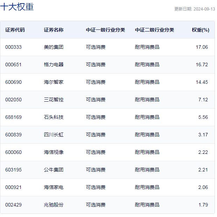Click 海信家电 security name

[54, 187]
